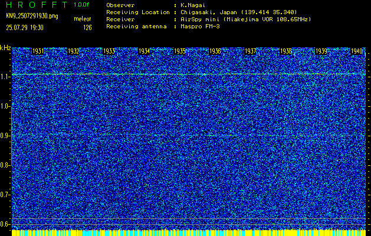Click the meteor label above the count
The height and width of the screenshot is (236, 371).
(83, 19)
